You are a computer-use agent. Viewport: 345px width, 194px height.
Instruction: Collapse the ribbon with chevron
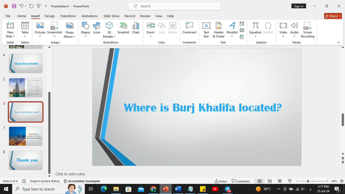point(338,42)
